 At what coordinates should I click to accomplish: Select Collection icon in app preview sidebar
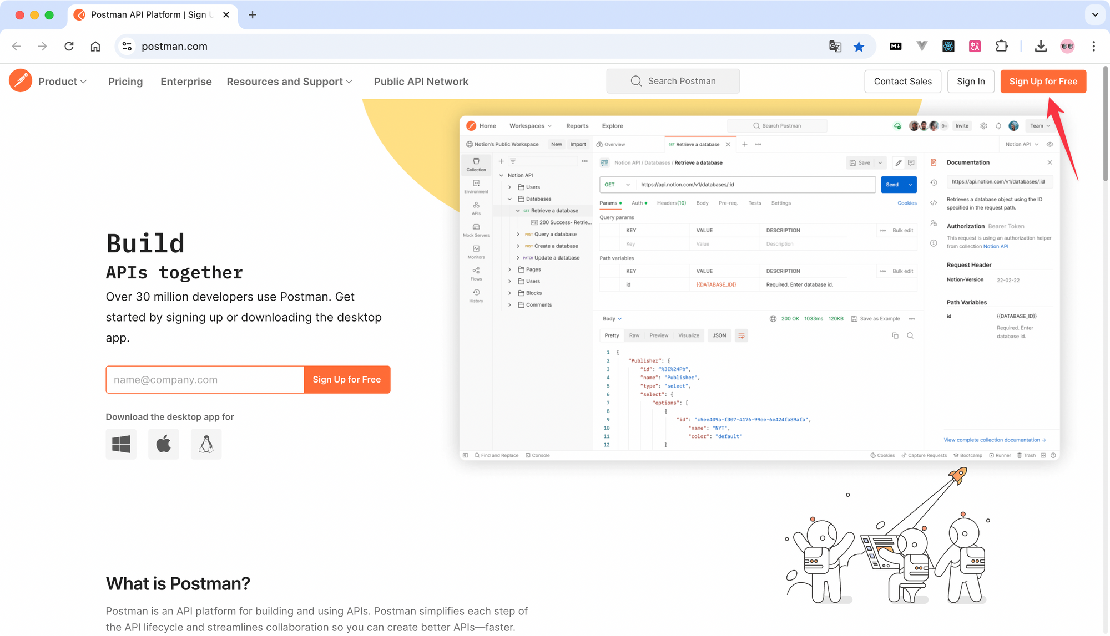coord(476,165)
